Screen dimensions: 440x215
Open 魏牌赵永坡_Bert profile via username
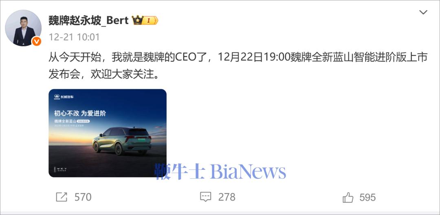[88, 20]
